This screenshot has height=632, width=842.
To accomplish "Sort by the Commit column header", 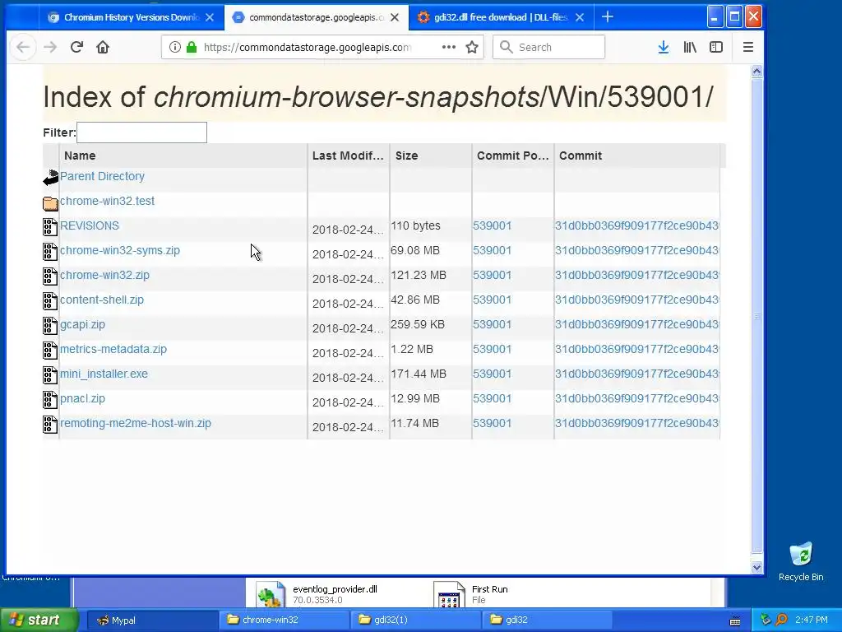I will click(637, 156).
